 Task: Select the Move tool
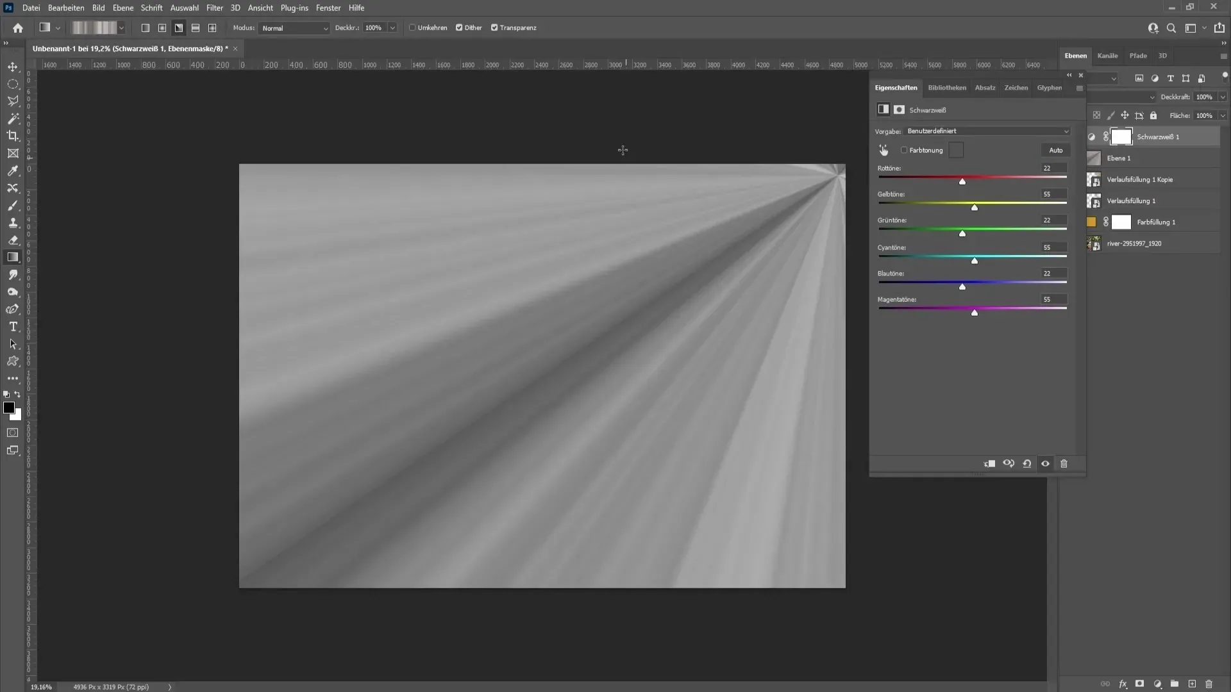pos(13,67)
